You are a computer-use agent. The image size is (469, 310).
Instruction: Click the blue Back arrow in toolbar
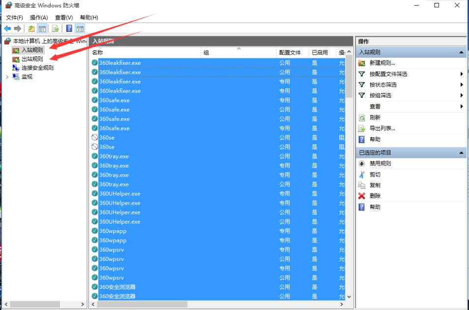point(7,28)
